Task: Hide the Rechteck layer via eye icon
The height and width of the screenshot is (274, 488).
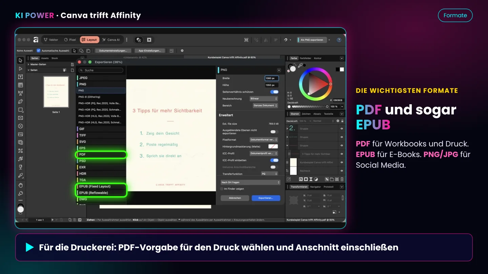Action: [x=342, y=171]
